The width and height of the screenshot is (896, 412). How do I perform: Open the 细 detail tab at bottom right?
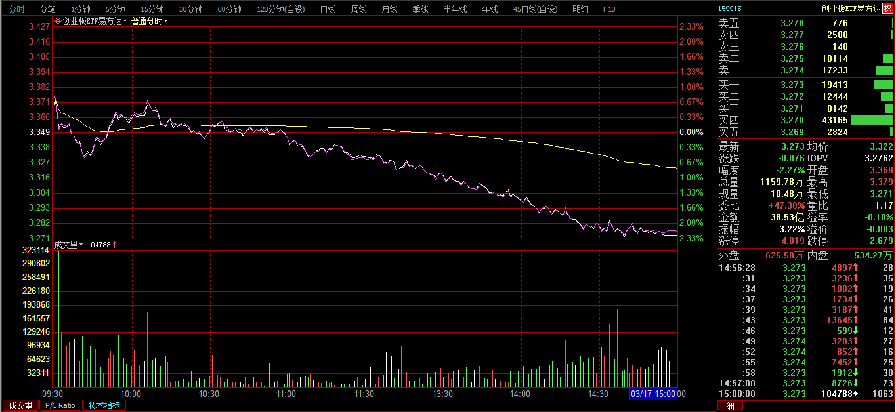click(x=729, y=406)
